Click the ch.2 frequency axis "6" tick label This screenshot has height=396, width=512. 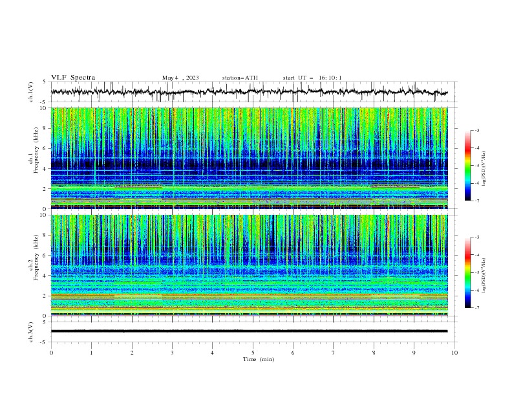click(46, 256)
